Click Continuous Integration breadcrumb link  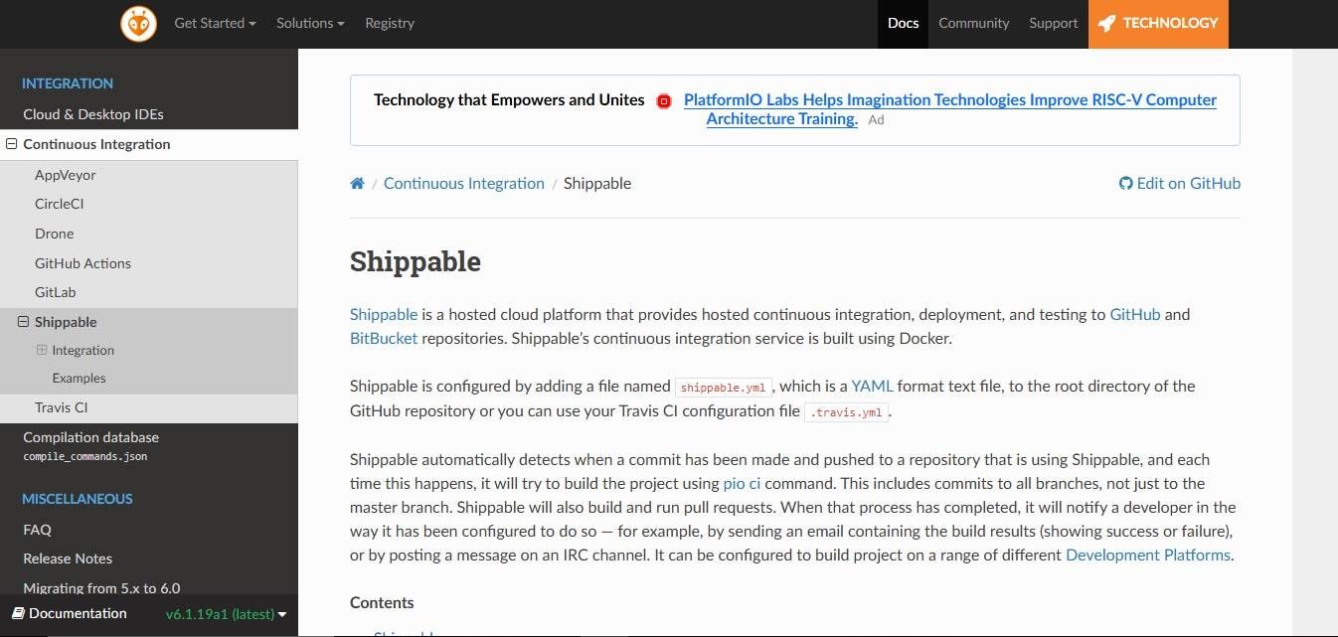[464, 183]
